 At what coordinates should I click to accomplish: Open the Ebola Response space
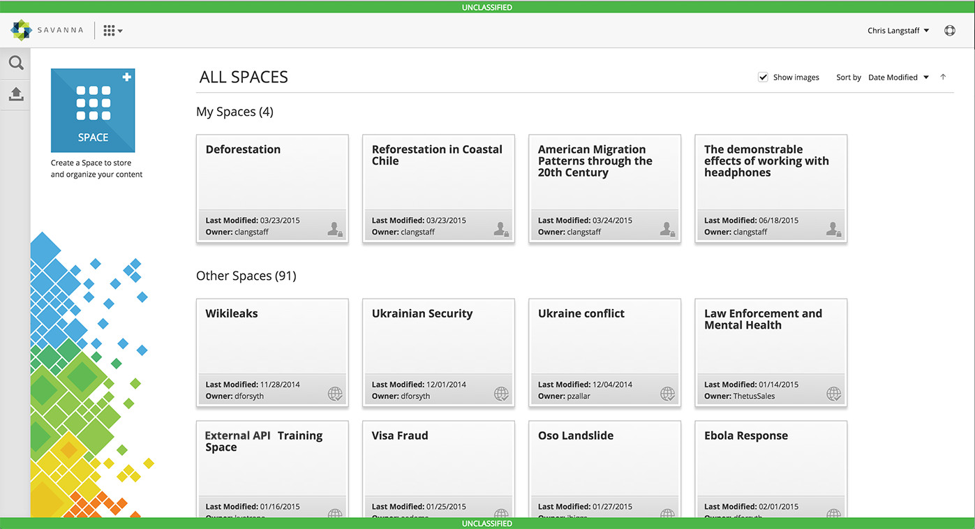(x=771, y=469)
